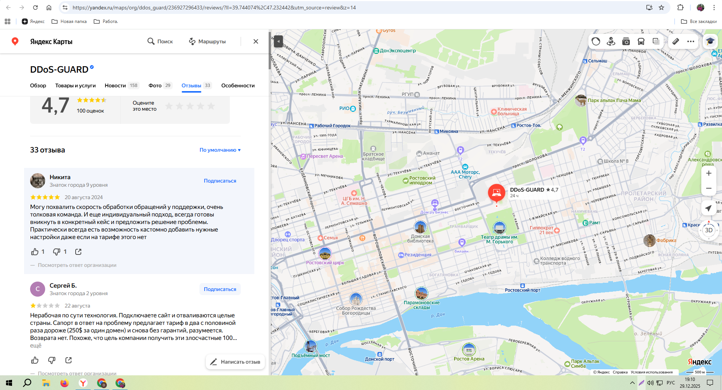The width and height of the screenshot is (722, 390).
Task: Zoom in on the map
Action: [x=708, y=173]
